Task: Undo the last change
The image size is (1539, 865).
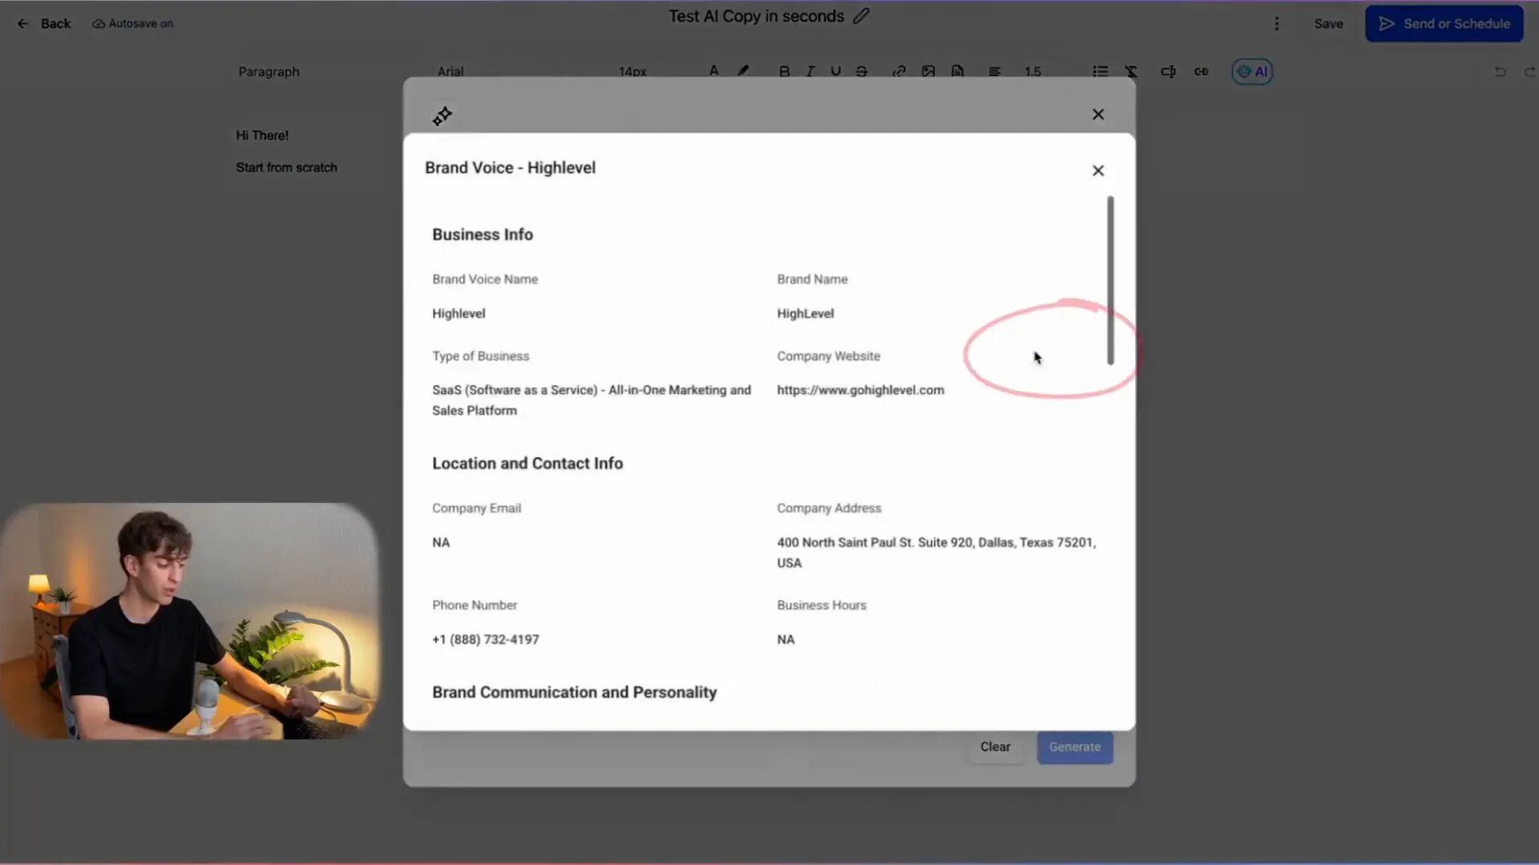Action: pos(1500,71)
